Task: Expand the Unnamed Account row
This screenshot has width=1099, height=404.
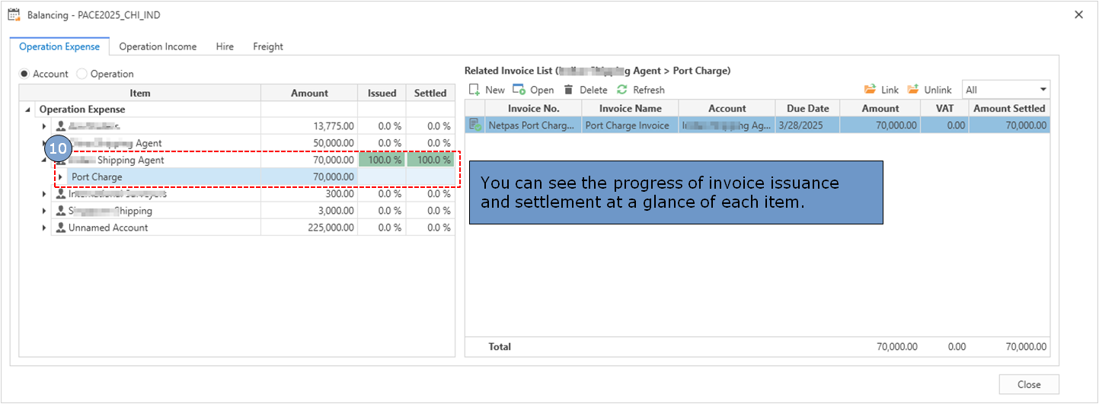Action: click(44, 227)
